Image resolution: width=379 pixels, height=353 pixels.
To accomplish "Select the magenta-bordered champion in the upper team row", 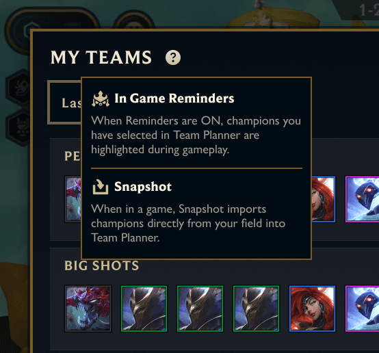I will coord(362,199).
